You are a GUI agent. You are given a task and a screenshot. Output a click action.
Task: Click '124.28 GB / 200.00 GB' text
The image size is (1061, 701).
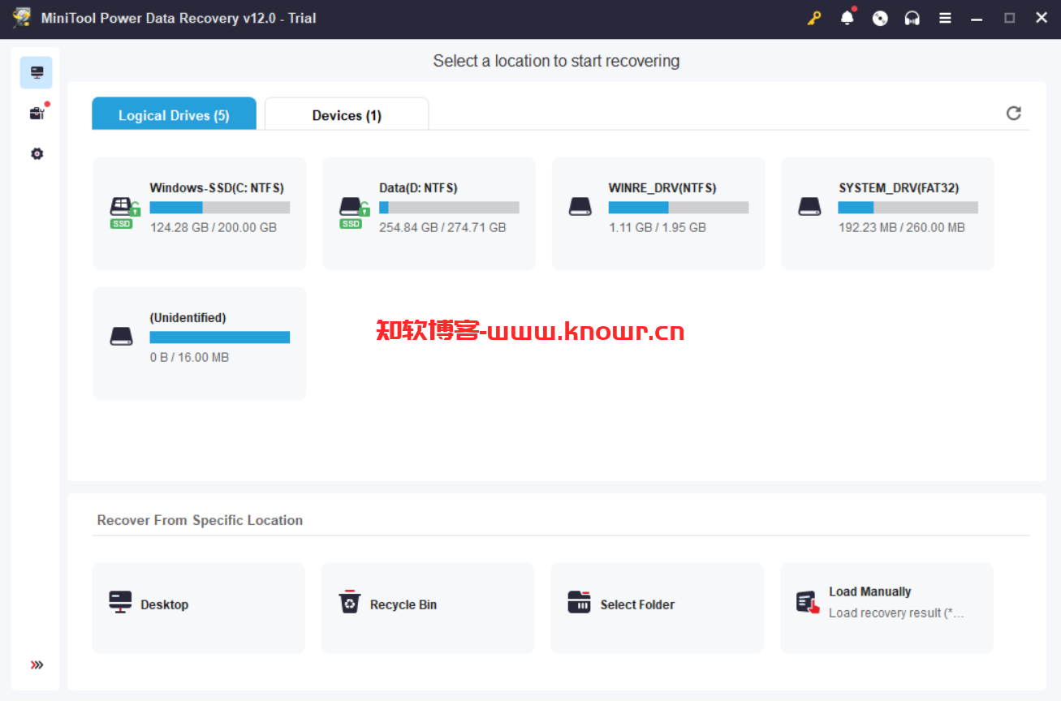coord(213,228)
